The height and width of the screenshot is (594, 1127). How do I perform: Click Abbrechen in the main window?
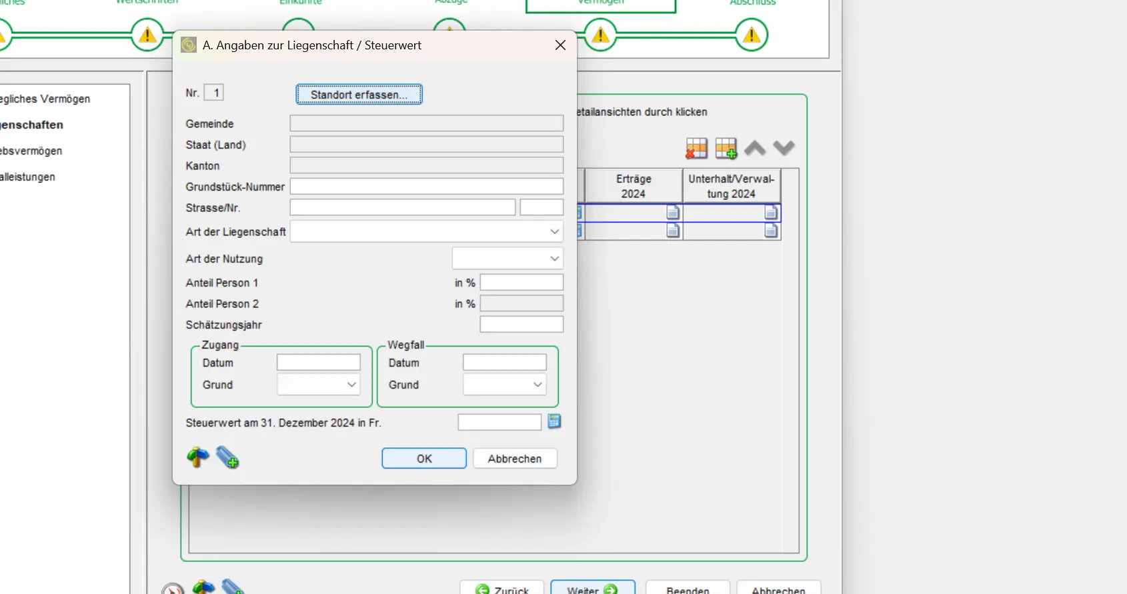(778, 588)
